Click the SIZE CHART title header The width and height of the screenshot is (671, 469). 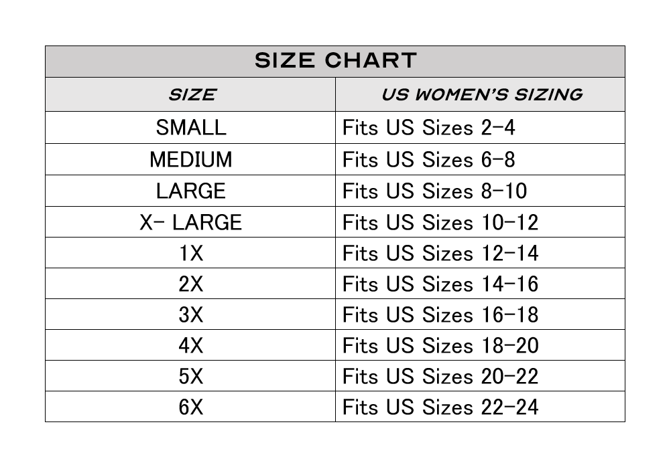[335, 62]
